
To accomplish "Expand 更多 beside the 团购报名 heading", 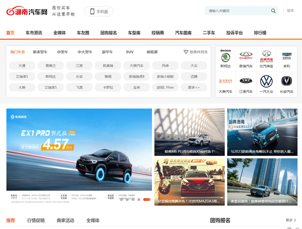I will 291,220.
